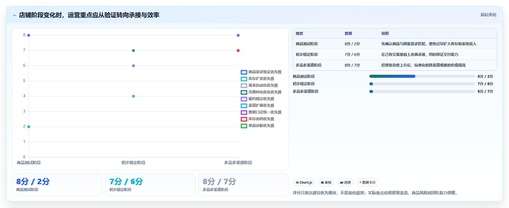509x208 pixels.
Task: Click the 数据卡片 tag chip
Action: tap(367, 182)
